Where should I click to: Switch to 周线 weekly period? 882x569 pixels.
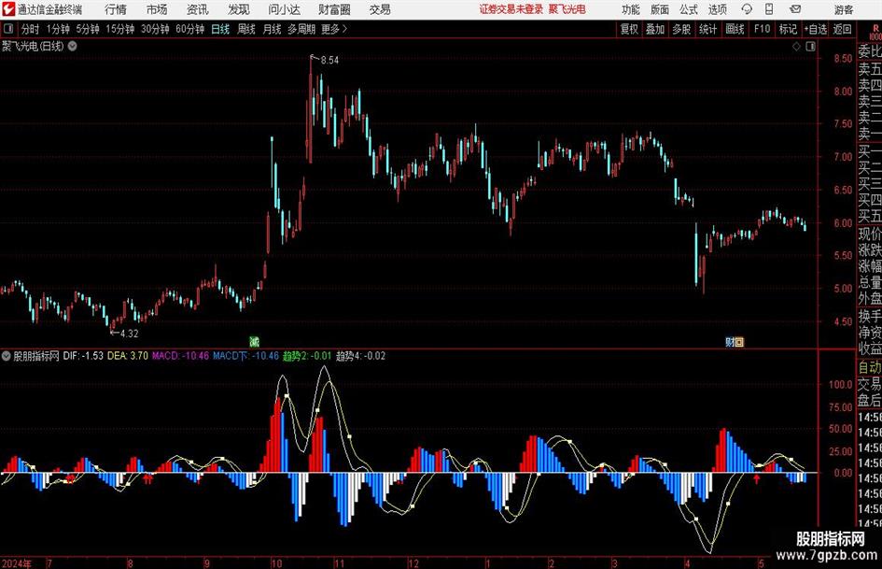(x=245, y=29)
